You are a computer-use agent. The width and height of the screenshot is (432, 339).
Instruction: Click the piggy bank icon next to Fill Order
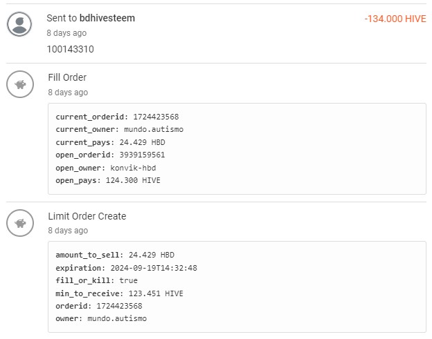[20, 84]
